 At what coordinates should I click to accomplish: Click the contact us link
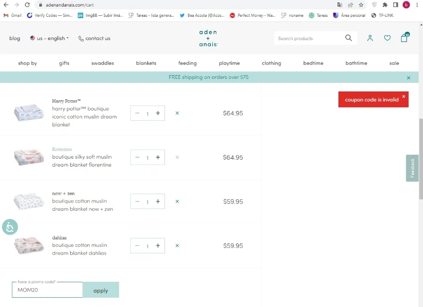click(94, 38)
